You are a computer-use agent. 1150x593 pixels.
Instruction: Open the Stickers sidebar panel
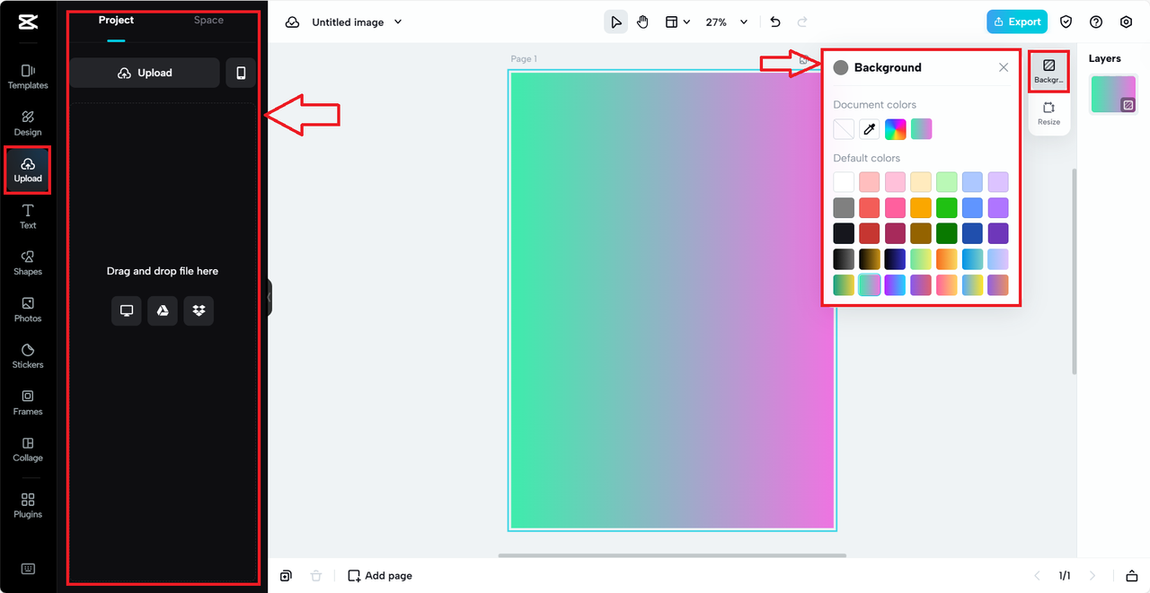click(x=28, y=356)
